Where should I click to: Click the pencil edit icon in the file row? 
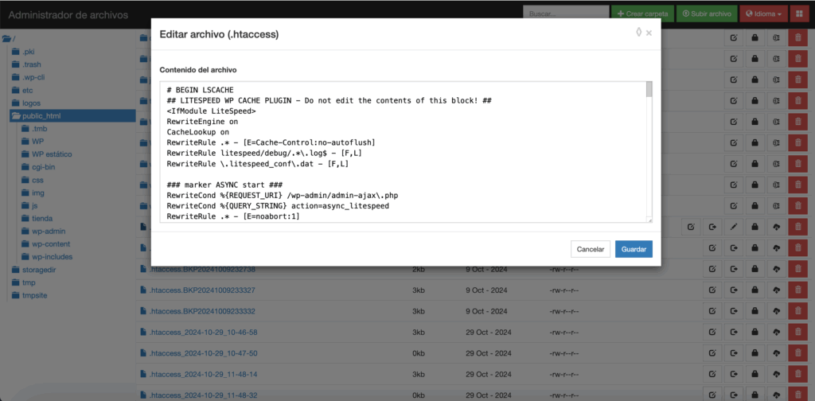(733, 228)
